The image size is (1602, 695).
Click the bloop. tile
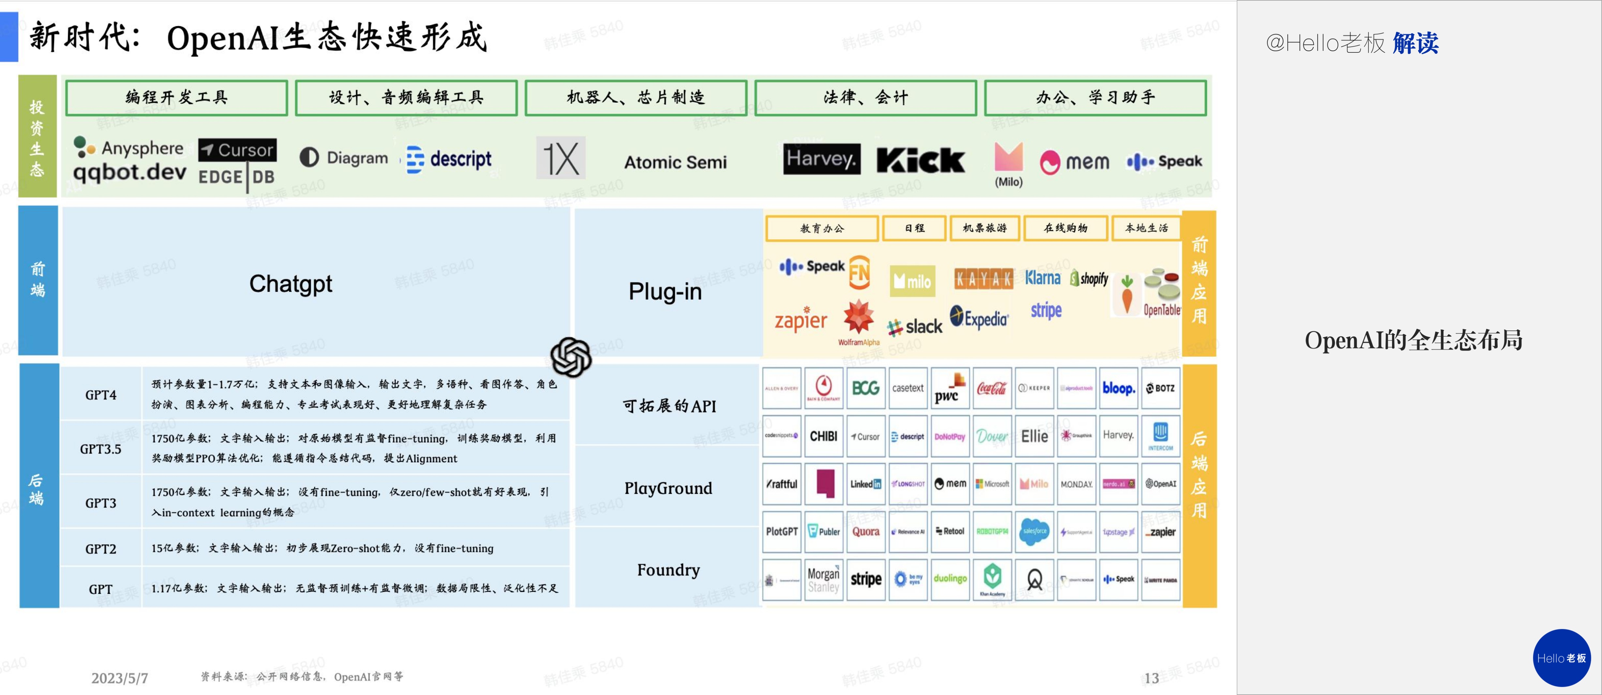tap(1118, 388)
